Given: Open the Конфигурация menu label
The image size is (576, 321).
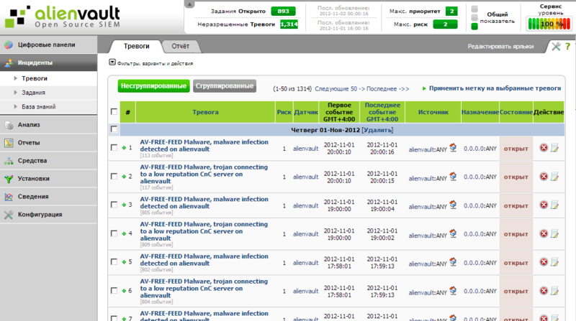Looking at the screenshot, I should (40, 215).
